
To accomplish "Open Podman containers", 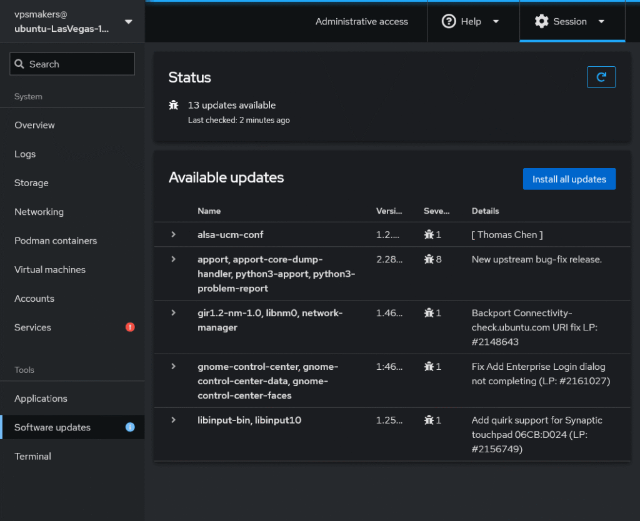I will 72,241.
